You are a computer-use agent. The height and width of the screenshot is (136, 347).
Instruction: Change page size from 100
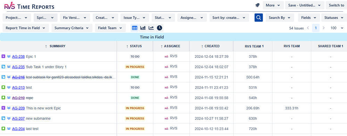pos(337,28)
